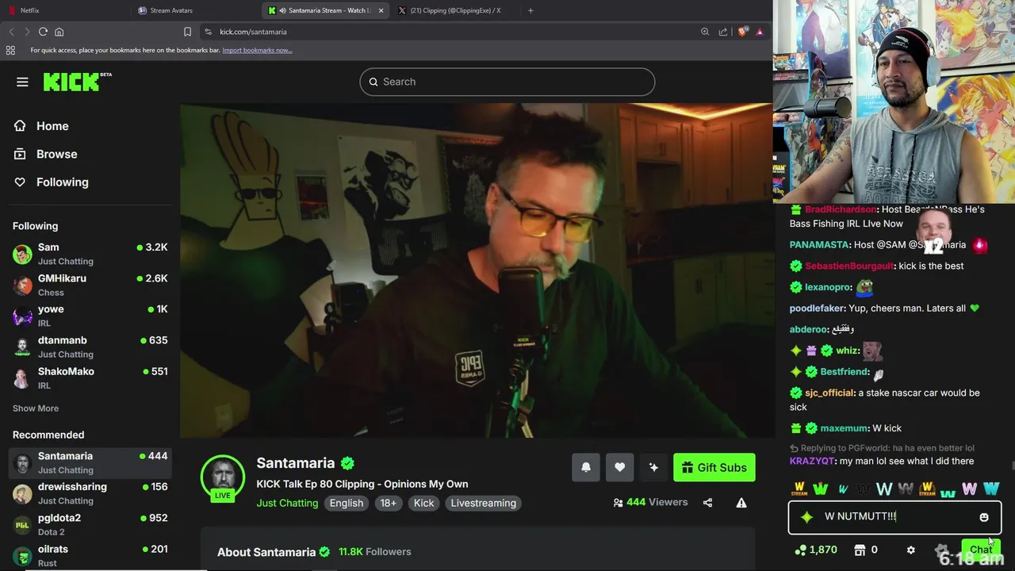Viewport: 1015px width, 571px height.
Task: Click KRAZYQT username in chat
Action: click(812, 461)
